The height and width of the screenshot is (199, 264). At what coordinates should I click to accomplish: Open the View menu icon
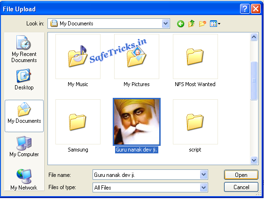(215, 24)
